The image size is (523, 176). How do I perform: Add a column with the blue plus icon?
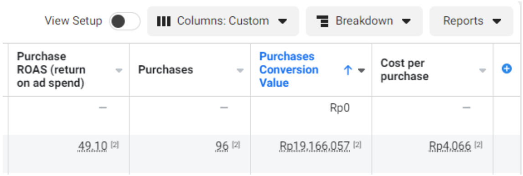click(x=507, y=69)
